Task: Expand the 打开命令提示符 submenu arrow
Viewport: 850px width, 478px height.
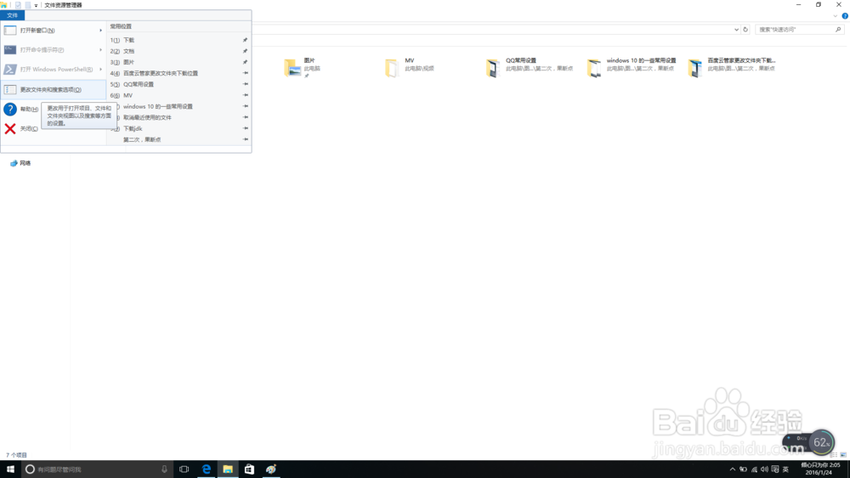Action: click(x=101, y=50)
